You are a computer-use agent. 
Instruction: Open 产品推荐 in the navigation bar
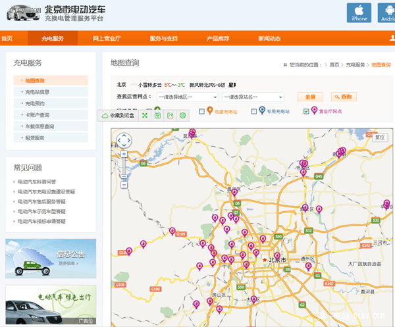(x=218, y=38)
